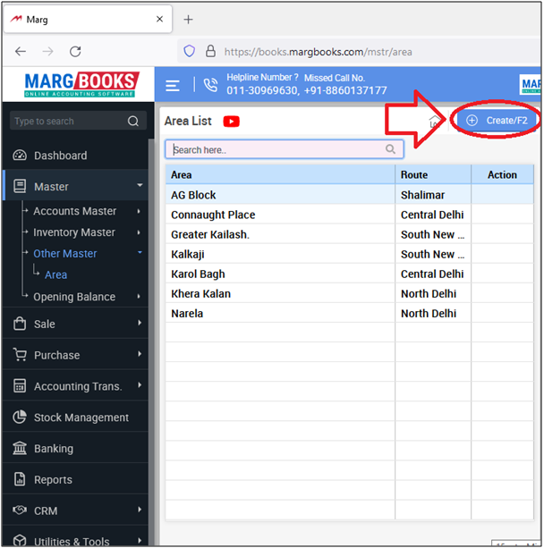Open a new browser tab with plus
544x548 pixels.
tap(188, 20)
